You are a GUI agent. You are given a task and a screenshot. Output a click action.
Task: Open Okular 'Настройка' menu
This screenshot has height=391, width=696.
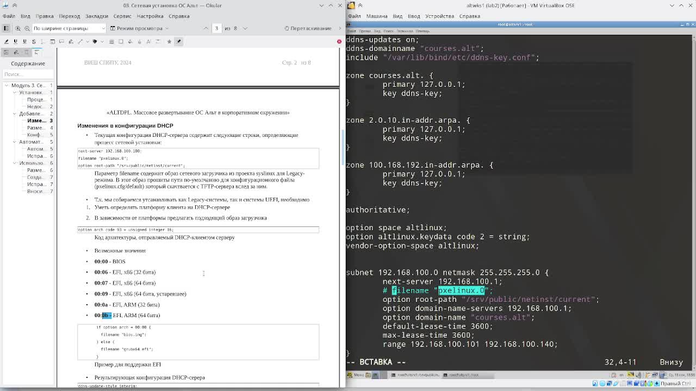click(x=150, y=16)
